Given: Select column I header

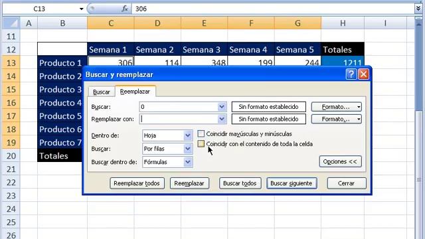Looking at the screenshot, I should [385, 23].
